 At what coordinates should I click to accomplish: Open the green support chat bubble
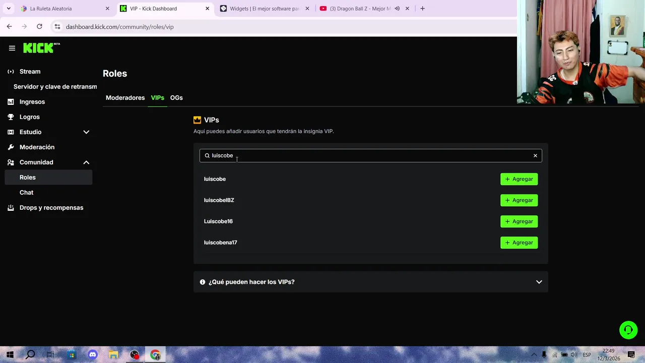628,330
